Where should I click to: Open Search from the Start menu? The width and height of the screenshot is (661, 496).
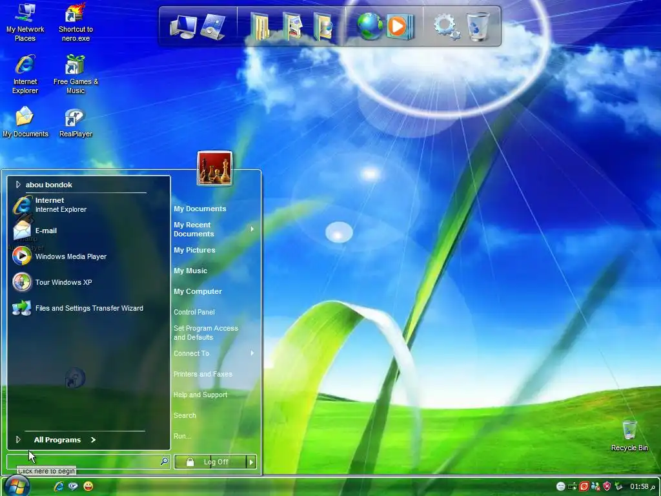coord(185,415)
